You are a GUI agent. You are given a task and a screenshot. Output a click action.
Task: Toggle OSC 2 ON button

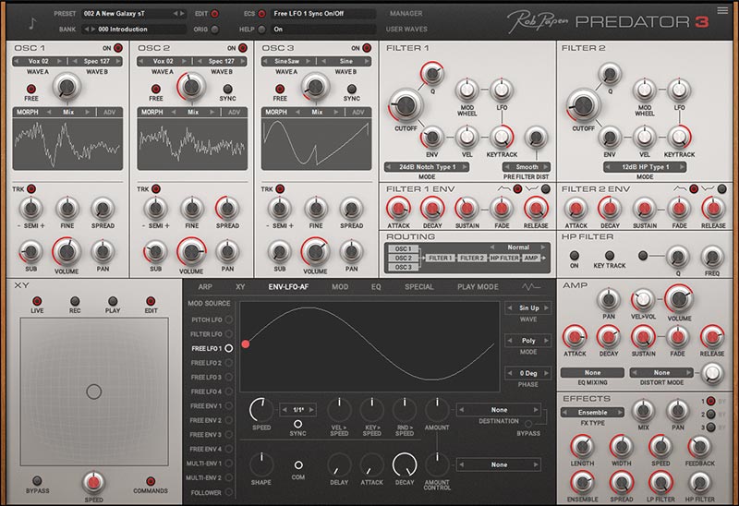pos(242,48)
